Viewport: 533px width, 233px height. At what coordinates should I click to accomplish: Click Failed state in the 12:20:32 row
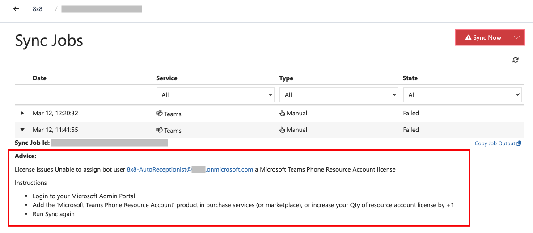click(x=410, y=114)
